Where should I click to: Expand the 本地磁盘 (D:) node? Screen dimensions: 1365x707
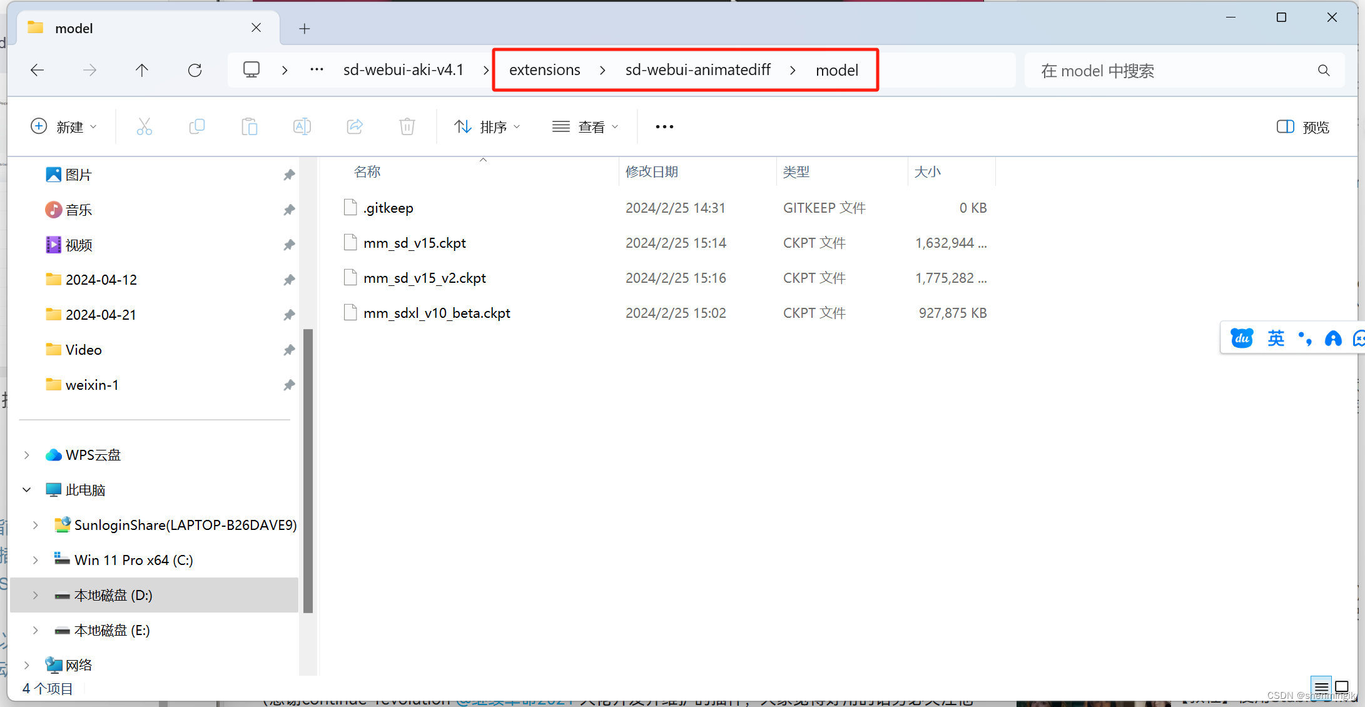36,595
